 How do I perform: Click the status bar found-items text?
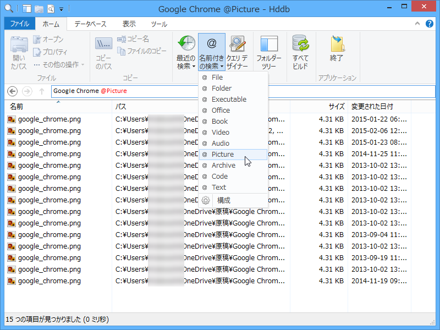pos(57,320)
